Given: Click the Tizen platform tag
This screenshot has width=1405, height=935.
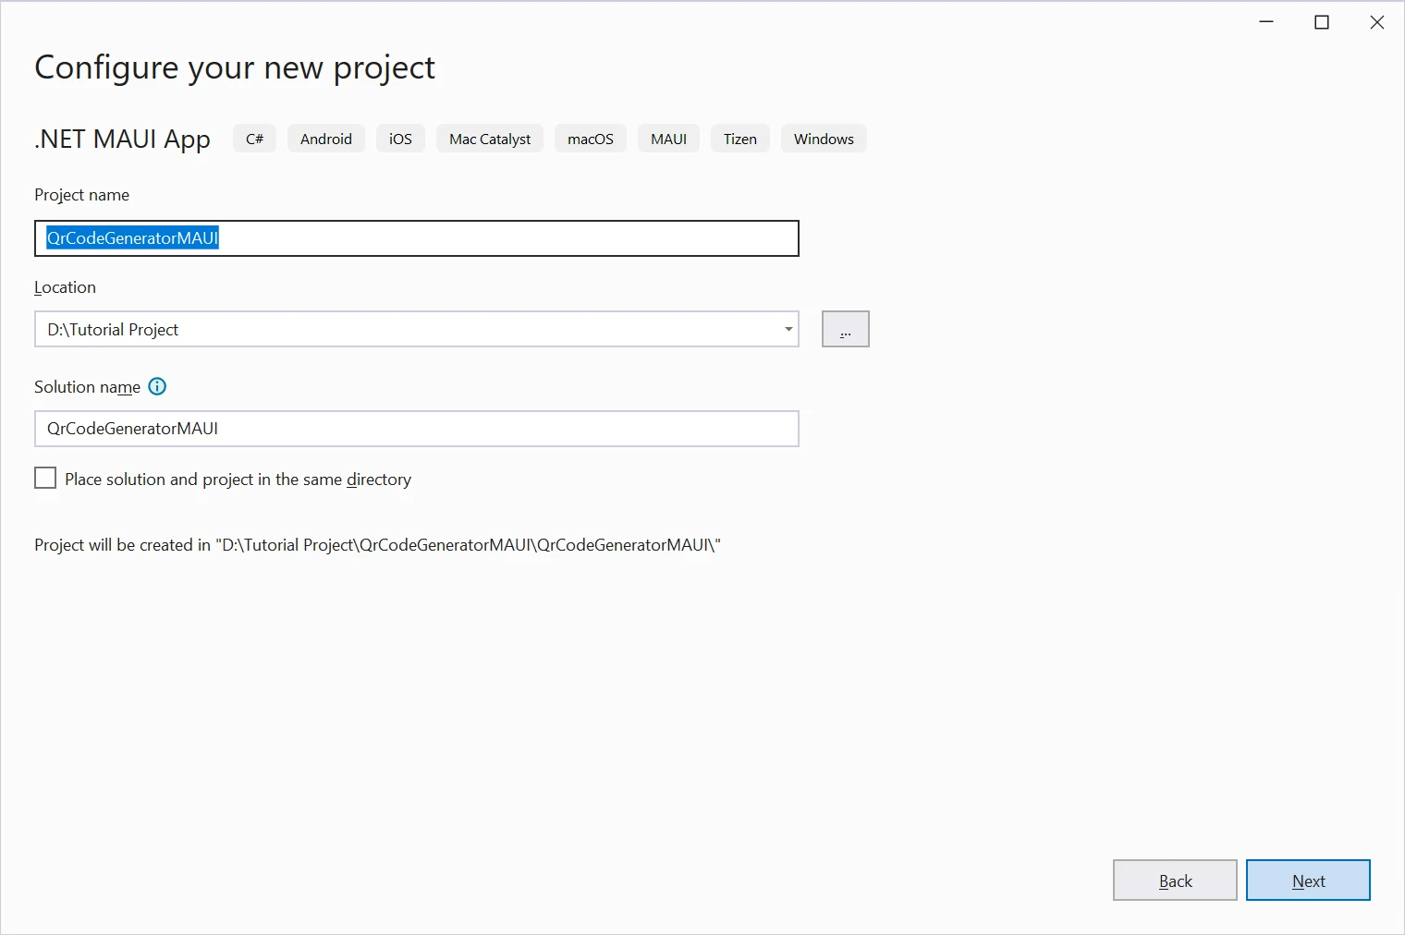Looking at the screenshot, I should 739,139.
